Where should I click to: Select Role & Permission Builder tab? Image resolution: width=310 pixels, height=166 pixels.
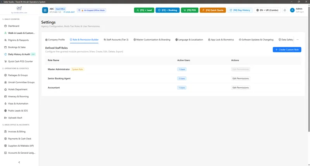coord(84,40)
